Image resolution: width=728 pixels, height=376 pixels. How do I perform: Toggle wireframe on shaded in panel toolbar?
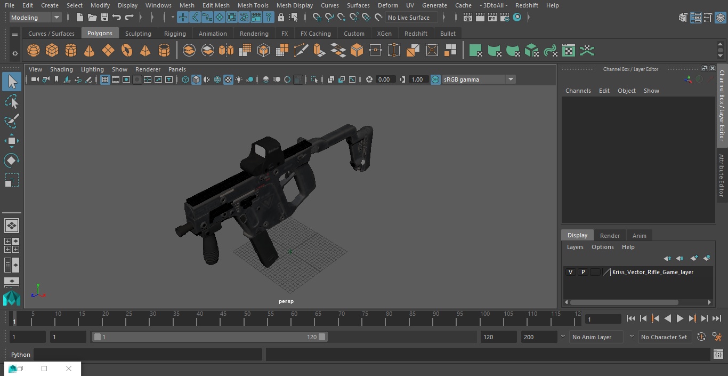pyautogui.click(x=217, y=79)
